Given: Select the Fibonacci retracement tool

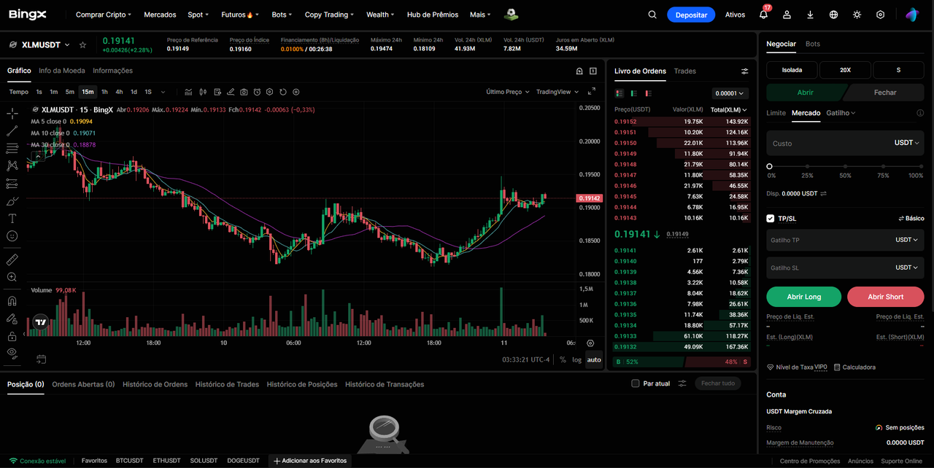Looking at the screenshot, I should [x=12, y=149].
